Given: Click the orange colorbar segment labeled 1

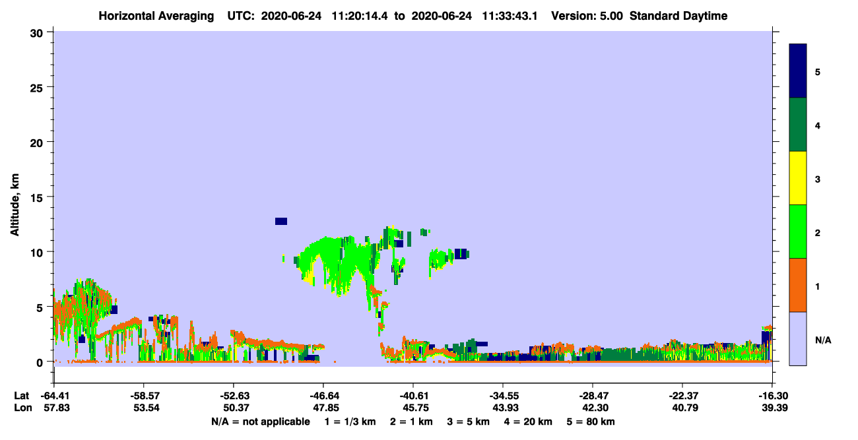Looking at the screenshot, I should (798, 285).
